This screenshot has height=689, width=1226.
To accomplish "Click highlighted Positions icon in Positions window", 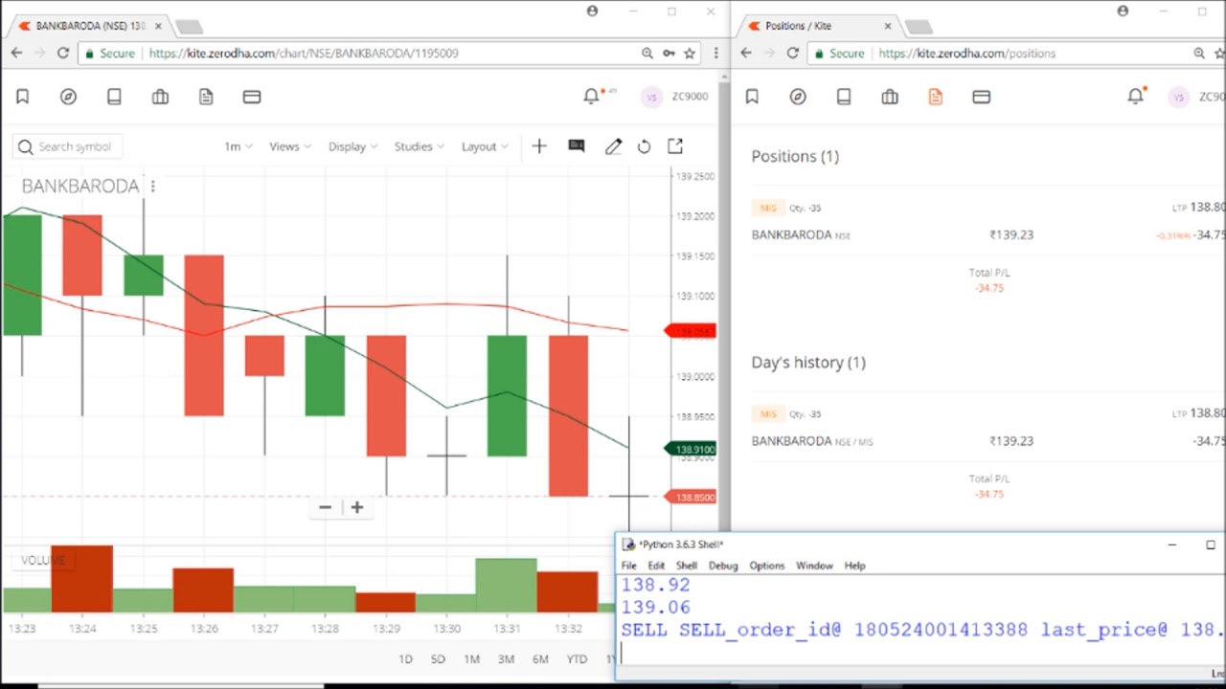I will pos(936,97).
